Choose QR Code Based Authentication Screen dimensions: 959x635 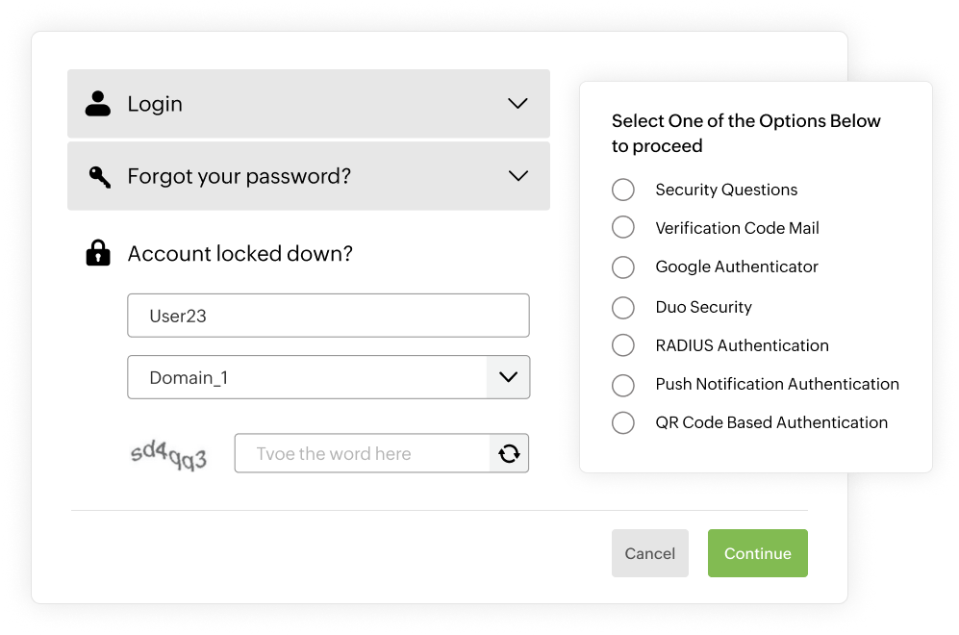622,421
